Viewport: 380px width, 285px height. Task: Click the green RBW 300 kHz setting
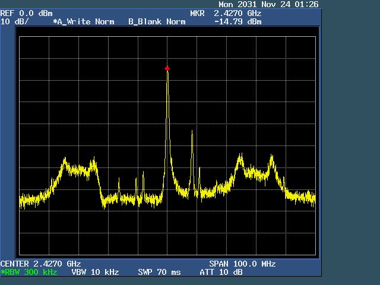[x=29, y=272]
